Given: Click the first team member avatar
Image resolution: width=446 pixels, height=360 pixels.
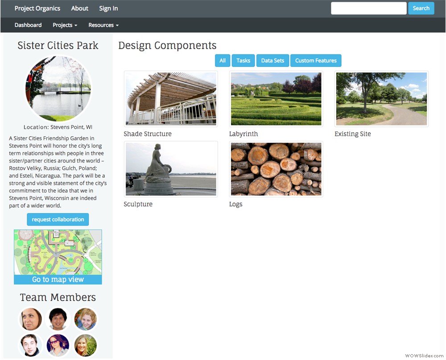Looking at the screenshot, I should (30, 319).
